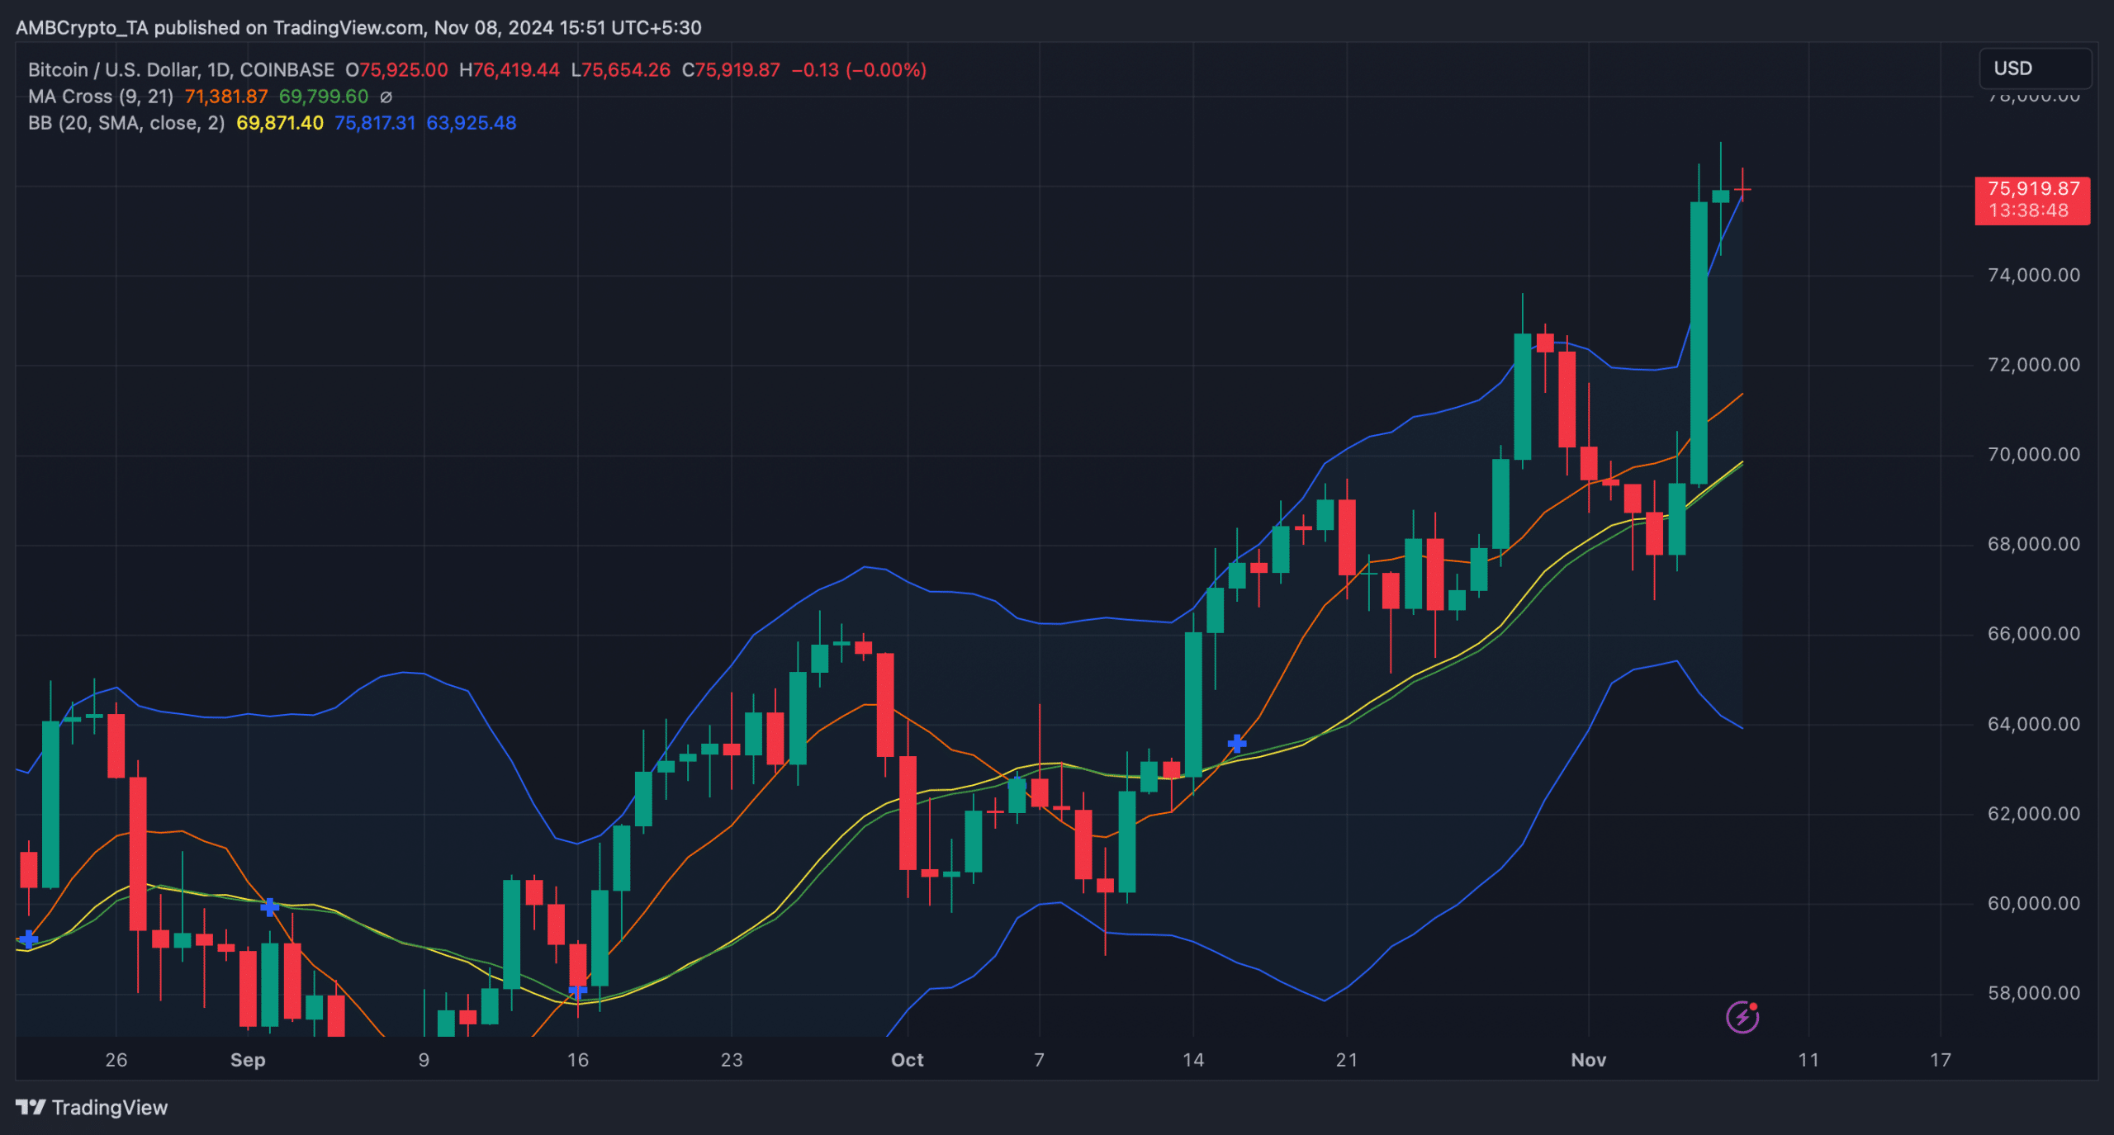Click the Nov date label on the time axis
2114x1135 pixels.
[1589, 1061]
